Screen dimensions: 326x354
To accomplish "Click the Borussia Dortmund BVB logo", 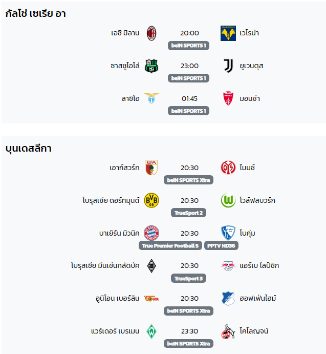I will (151, 200).
